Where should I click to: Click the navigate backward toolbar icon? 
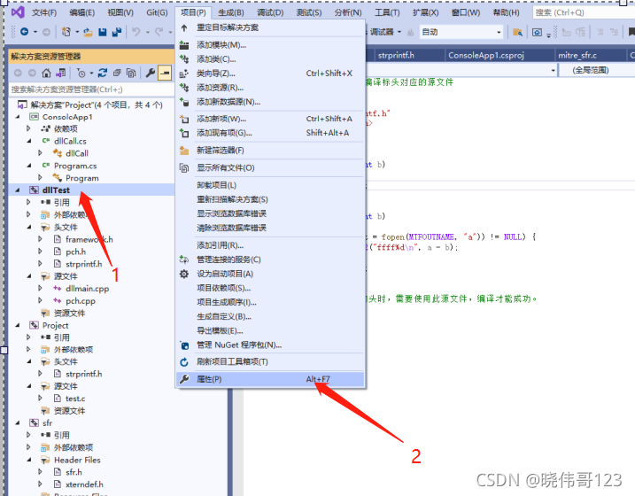24,32
